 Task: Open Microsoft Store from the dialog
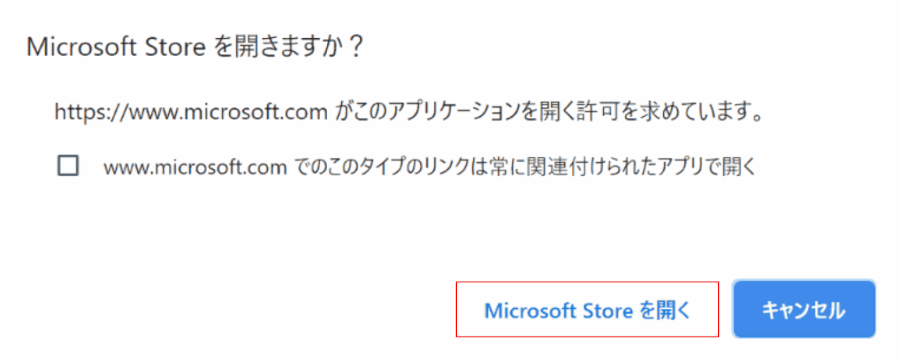[587, 310]
